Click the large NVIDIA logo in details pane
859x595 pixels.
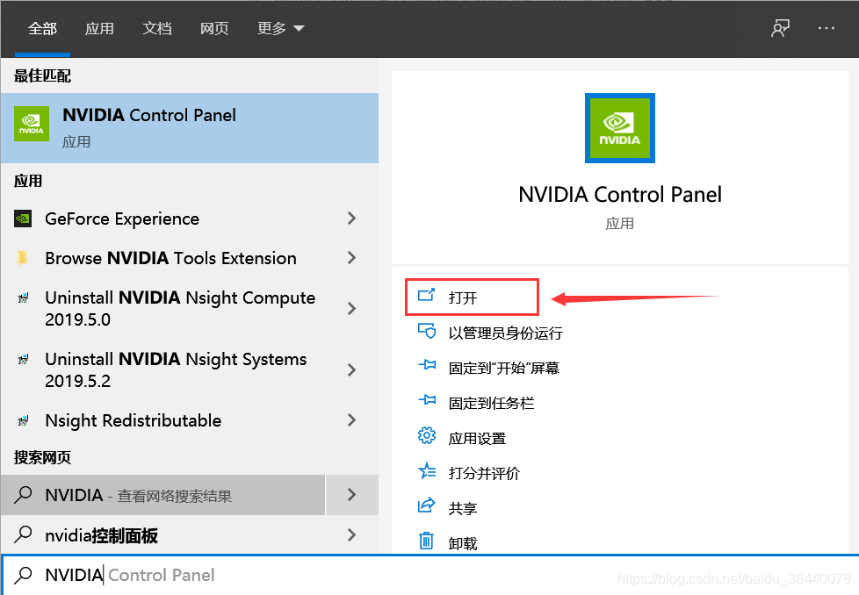tap(619, 128)
